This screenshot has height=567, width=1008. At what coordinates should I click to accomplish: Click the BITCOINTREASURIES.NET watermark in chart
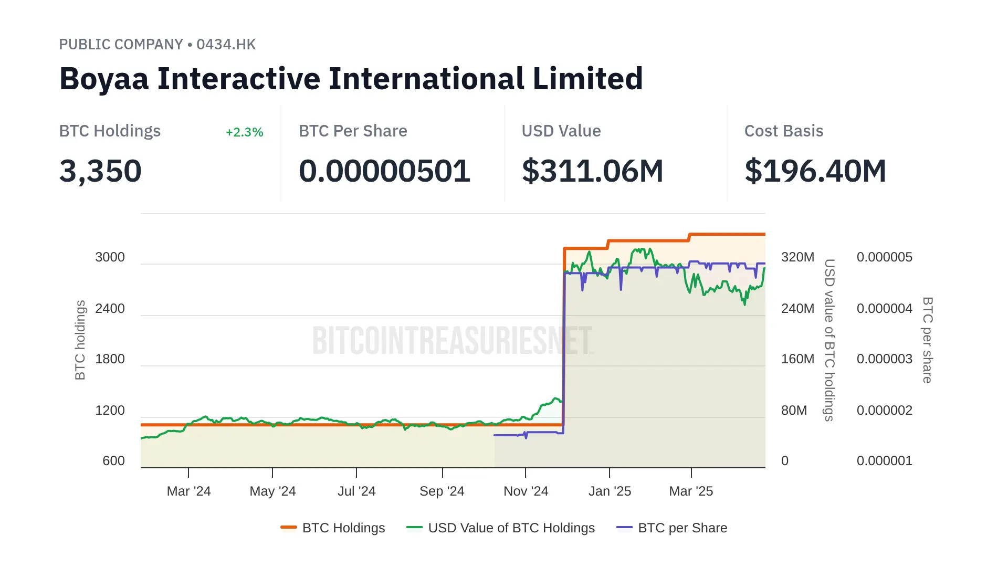pyautogui.click(x=452, y=340)
